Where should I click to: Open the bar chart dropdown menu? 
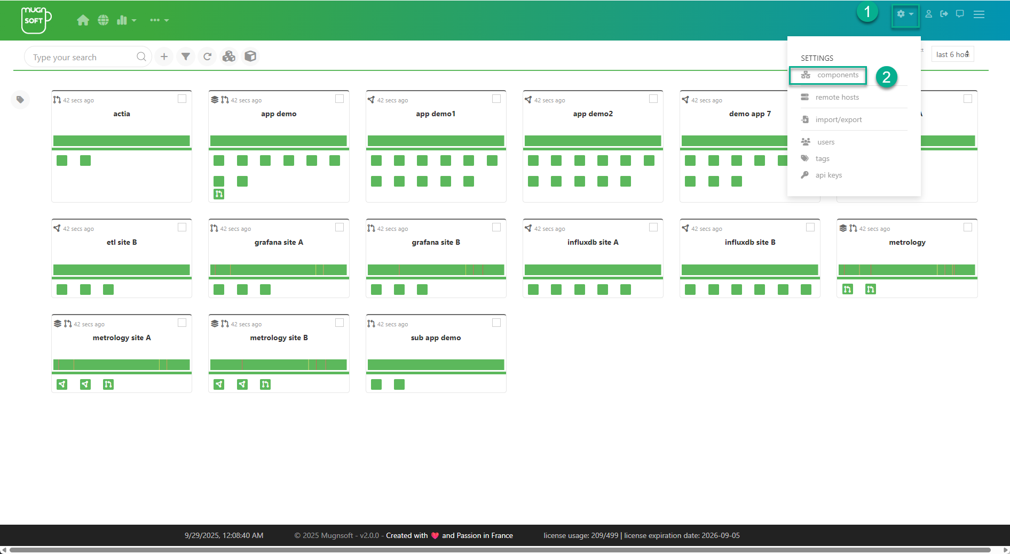point(126,20)
